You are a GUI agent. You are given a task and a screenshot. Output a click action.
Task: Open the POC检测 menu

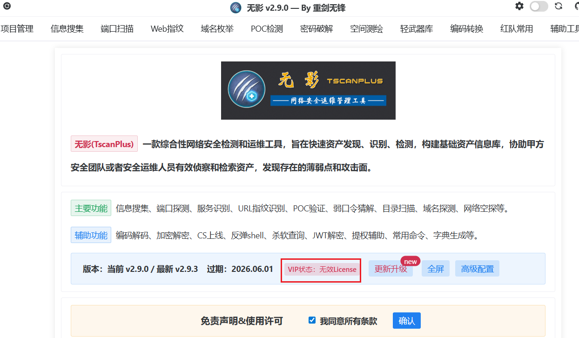[x=267, y=29]
